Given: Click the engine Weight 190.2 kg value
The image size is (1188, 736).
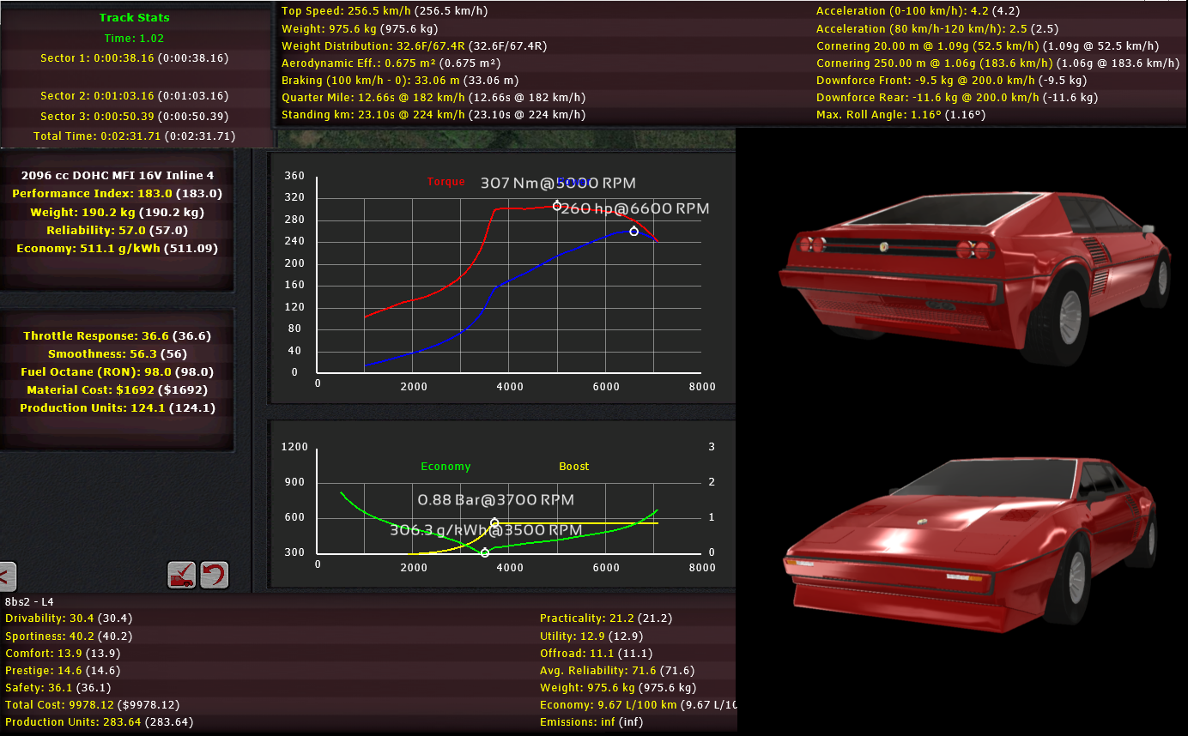Looking at the screenshot, I should (x=117, y=212).
